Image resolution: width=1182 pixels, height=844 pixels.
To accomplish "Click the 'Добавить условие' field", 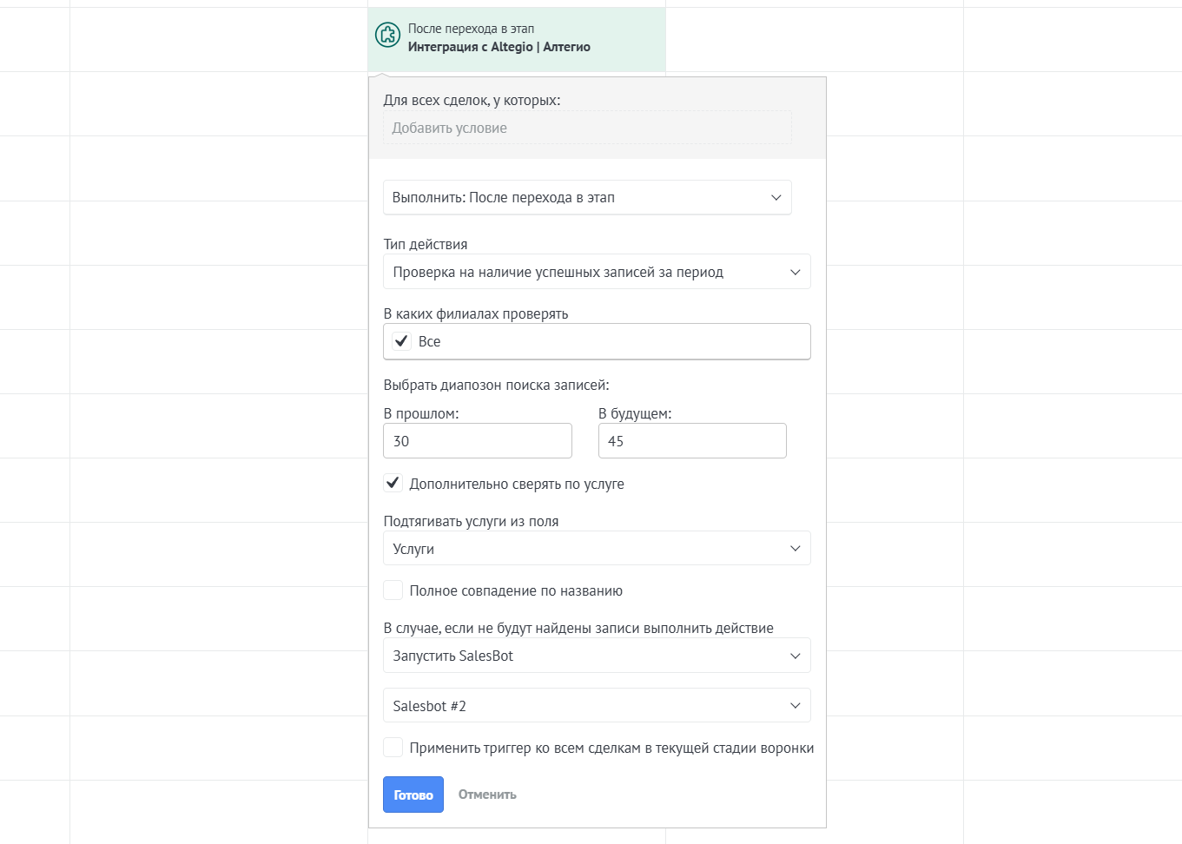I will [587, 128].
